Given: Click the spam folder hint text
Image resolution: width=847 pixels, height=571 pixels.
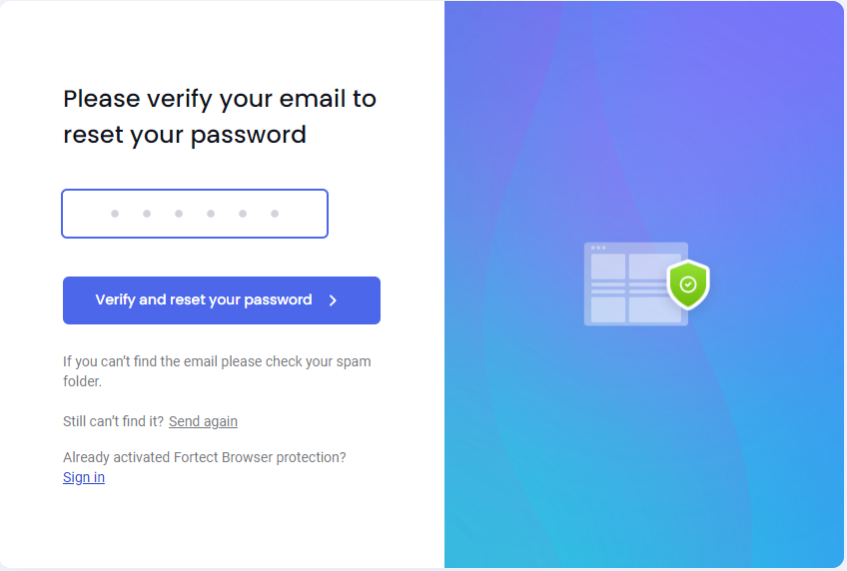Looking at the screenshot, I should click(x=217, y=371).
